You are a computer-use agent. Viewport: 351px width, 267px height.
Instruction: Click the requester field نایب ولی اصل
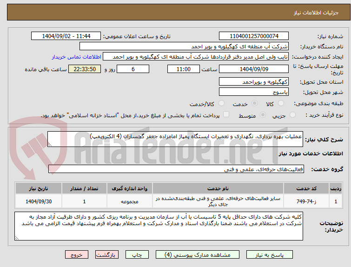[196, 57]
